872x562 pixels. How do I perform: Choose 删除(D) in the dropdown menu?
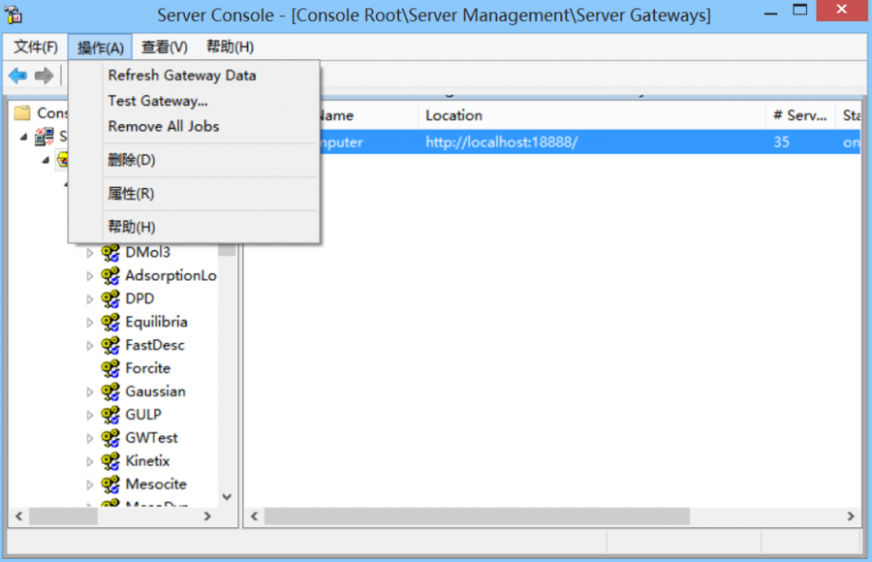coord(194,160)
